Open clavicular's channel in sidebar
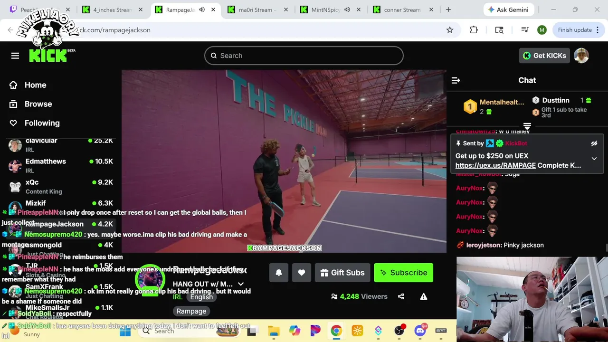Image resolution: width=608 pixels, height=342 pixels. (61, 144)
